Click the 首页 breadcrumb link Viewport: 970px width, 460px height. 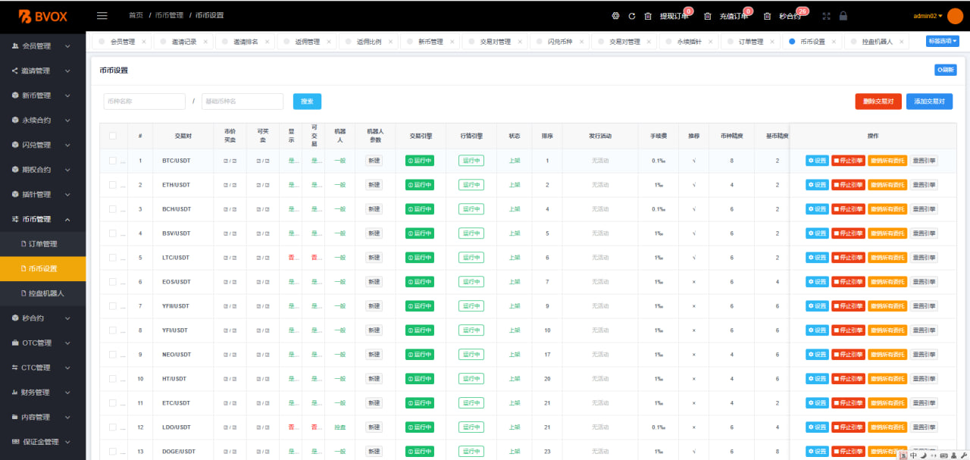pos(136,16)
